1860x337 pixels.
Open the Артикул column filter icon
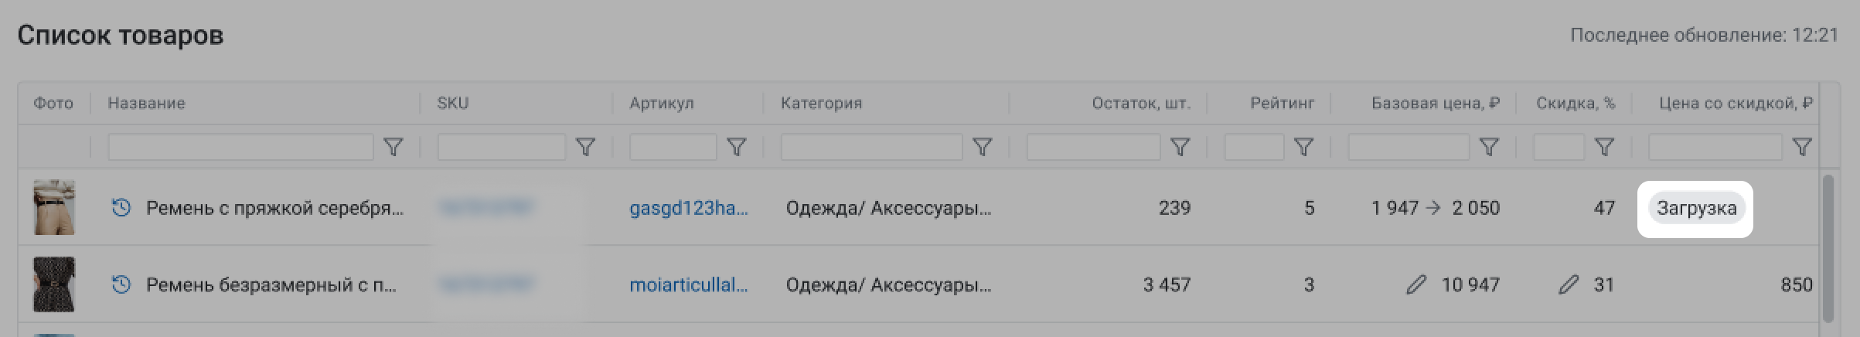coord(737,147)
